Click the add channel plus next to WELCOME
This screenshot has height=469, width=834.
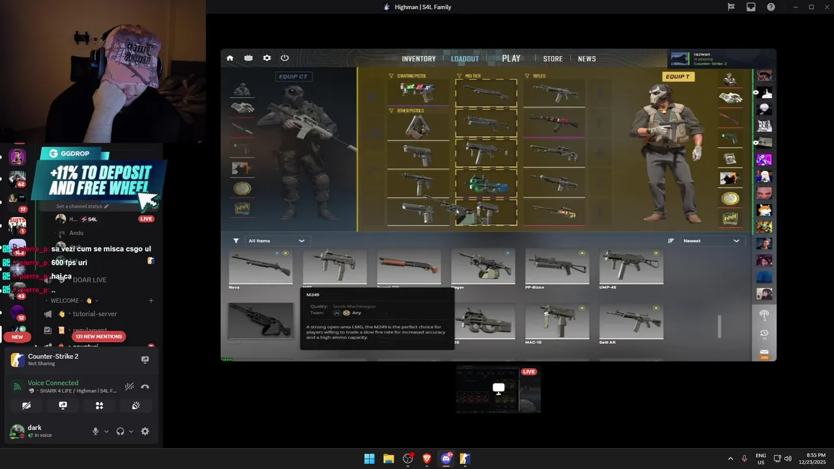tap(151, 300)
